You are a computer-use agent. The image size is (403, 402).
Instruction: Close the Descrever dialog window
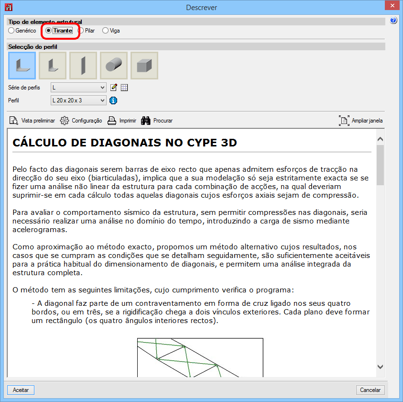point(392,5)
